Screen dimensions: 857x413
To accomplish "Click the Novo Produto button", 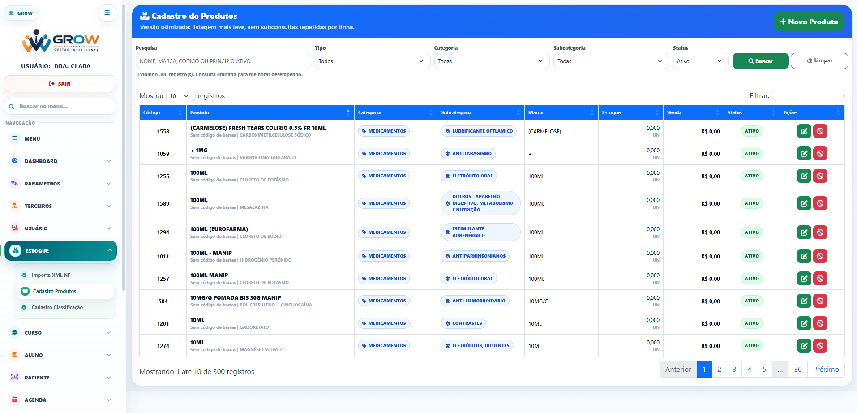I will tap(809, 22).
